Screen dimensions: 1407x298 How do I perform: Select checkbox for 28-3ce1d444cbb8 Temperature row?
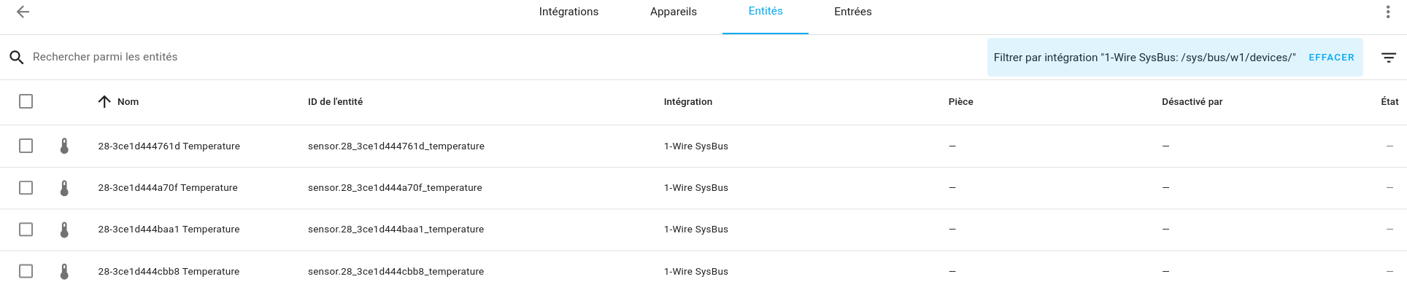(x=26, y=271)
